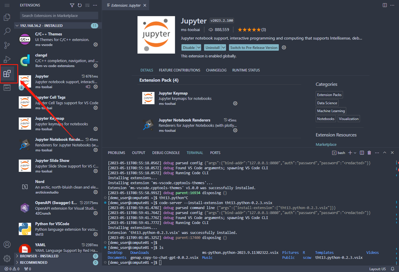The height and width of the screenshot is (272, 399).
Task: Open the DEBUG CONSOLE panel tab
Action: coord(166,153)
